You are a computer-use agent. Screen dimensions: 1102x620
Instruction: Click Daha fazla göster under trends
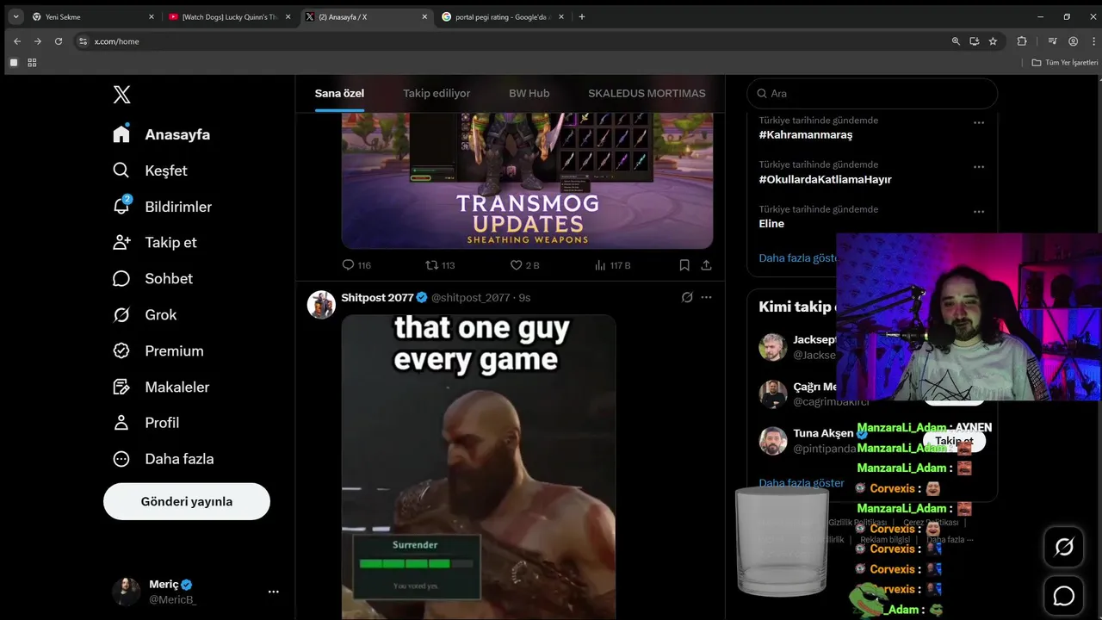click(x=798, y=257)
